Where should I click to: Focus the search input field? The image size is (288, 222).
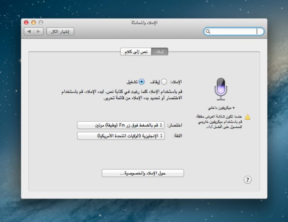(234, 32)
